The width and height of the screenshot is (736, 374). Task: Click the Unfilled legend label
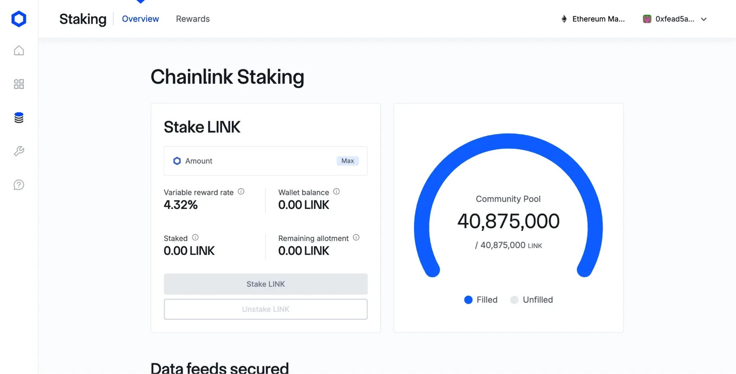coord(538,300)
